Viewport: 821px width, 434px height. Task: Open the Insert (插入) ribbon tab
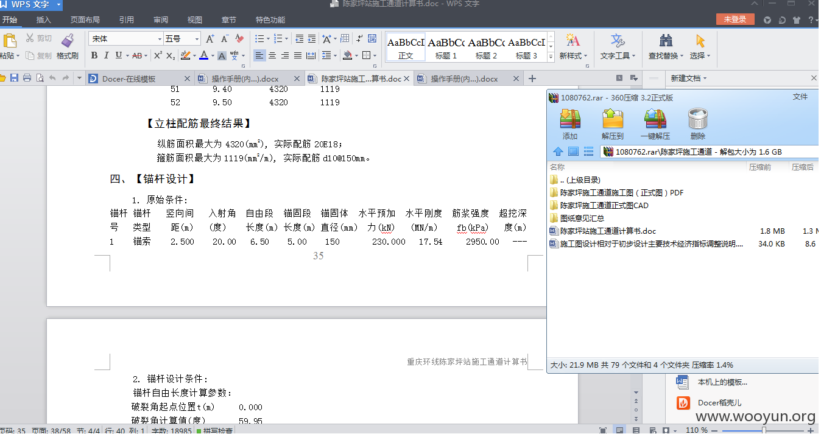pos(43,20)
